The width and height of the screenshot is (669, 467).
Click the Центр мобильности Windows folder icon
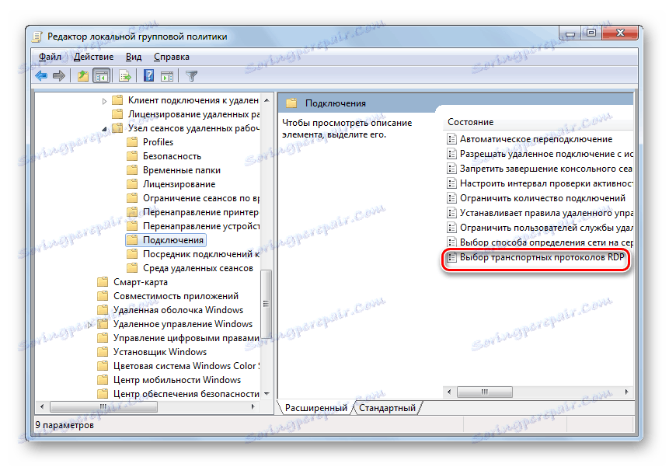103,379
